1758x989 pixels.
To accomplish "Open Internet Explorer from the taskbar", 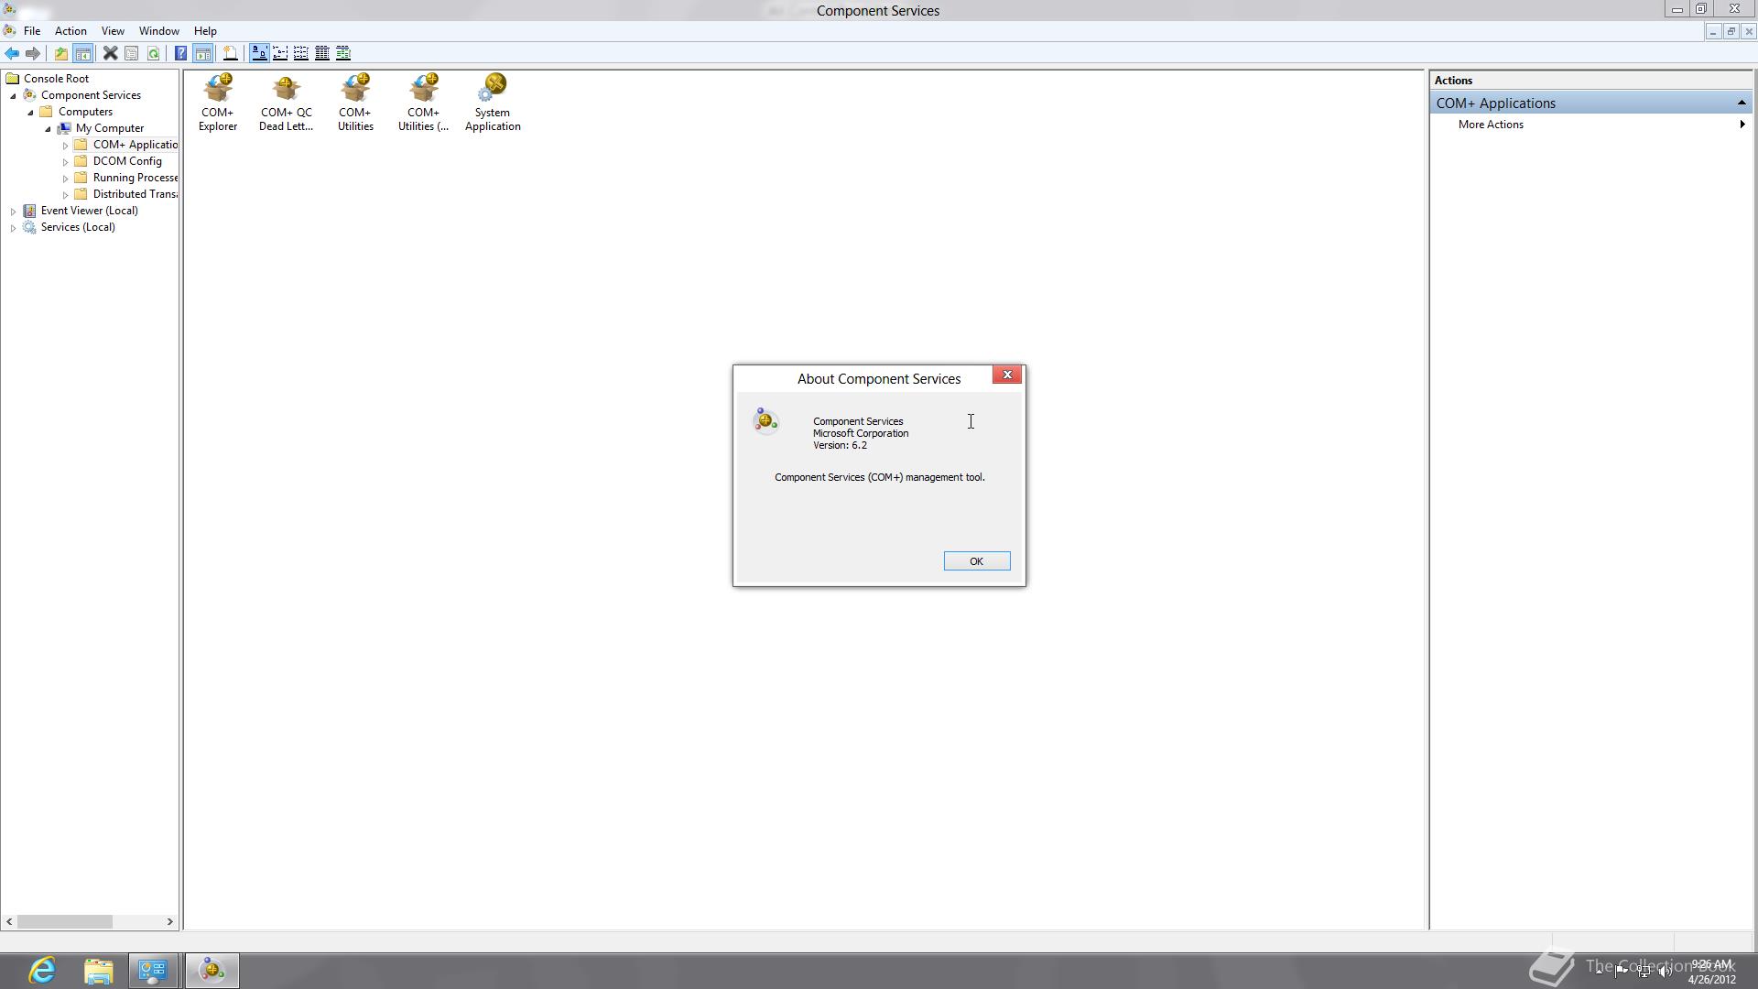I will click(x=42, y=971).
